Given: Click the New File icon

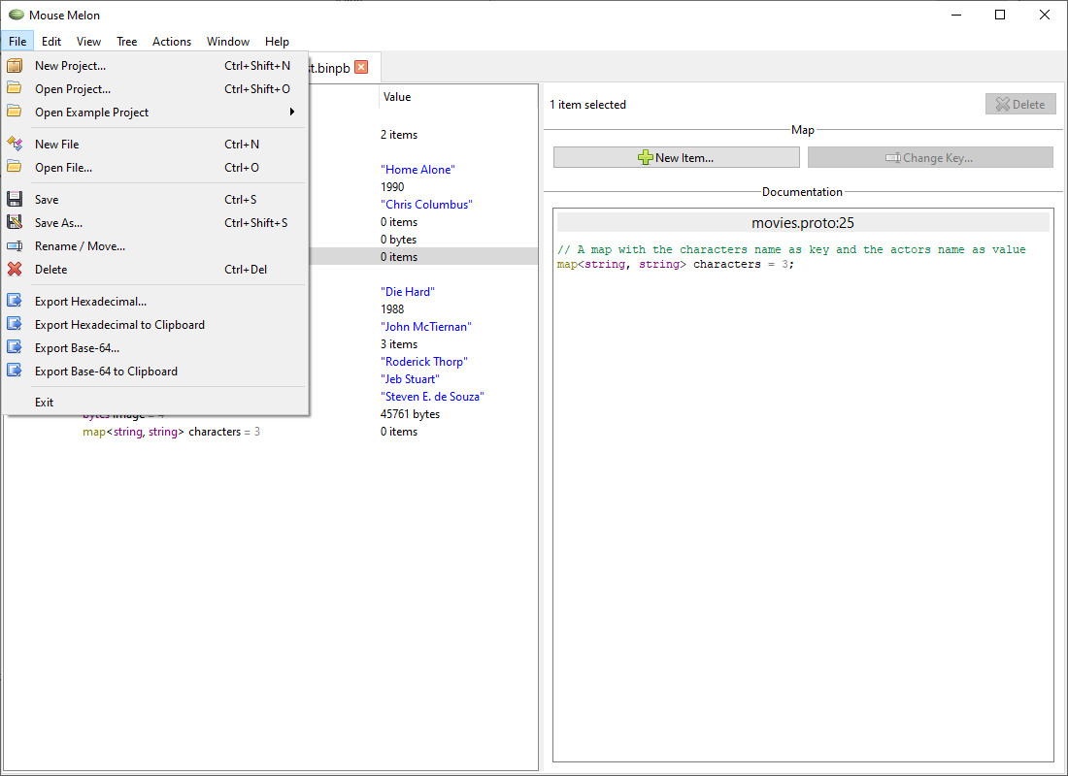Looking at the screenshot, I should (x=15, y=144).
